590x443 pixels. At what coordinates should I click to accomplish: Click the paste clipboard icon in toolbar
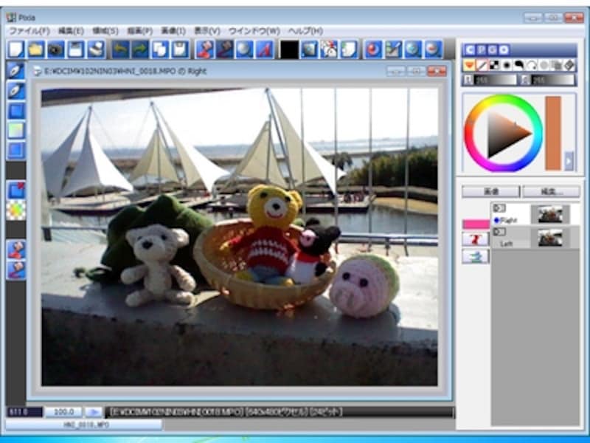point(180,49)
